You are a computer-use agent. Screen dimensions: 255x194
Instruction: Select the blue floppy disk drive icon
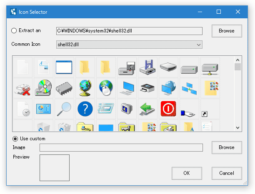coord(147,67)
